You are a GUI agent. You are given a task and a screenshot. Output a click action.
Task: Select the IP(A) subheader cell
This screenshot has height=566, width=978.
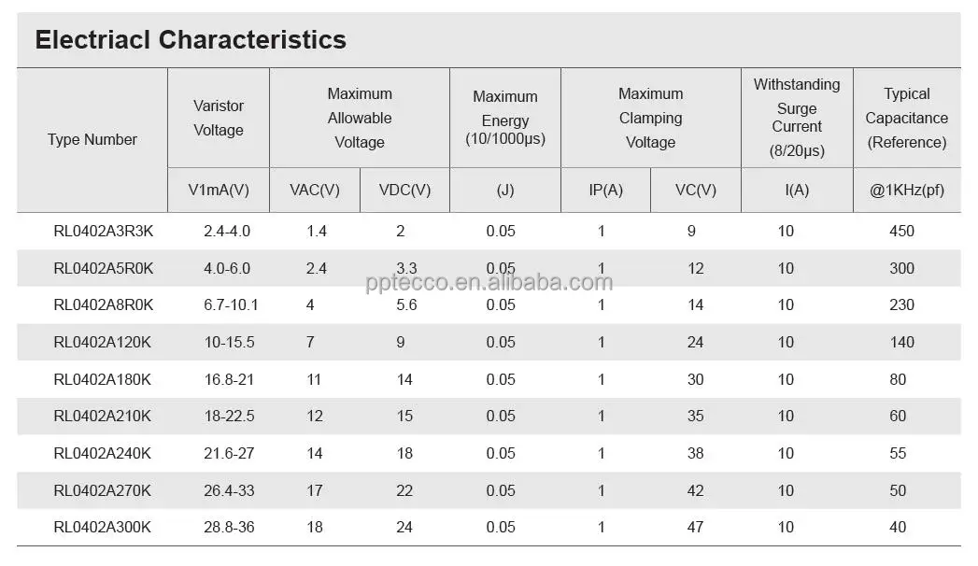[605, 191]
